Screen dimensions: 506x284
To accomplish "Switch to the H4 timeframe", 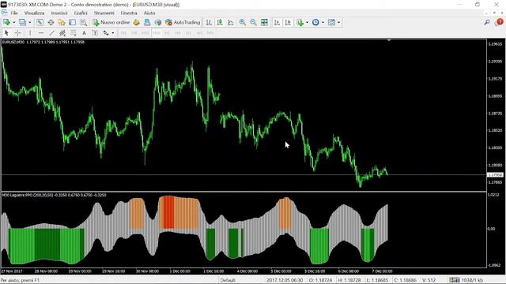I will point(177,33).
